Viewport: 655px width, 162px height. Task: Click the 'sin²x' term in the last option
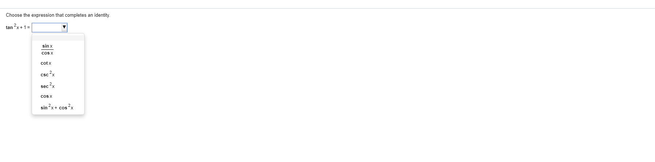(47, 107)
